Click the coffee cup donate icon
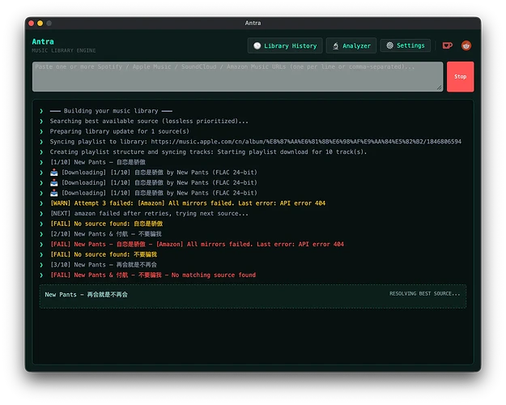Viewport: 506px width, 405px height. (x=448, y=46)
